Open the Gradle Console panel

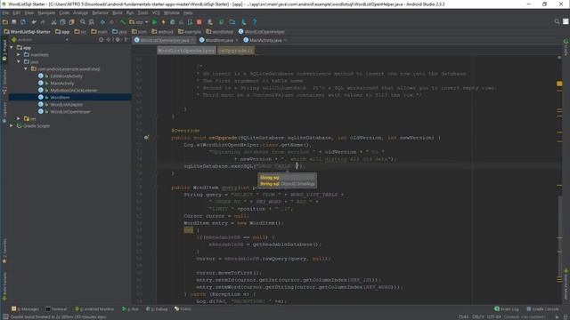[x=542, y=309]
